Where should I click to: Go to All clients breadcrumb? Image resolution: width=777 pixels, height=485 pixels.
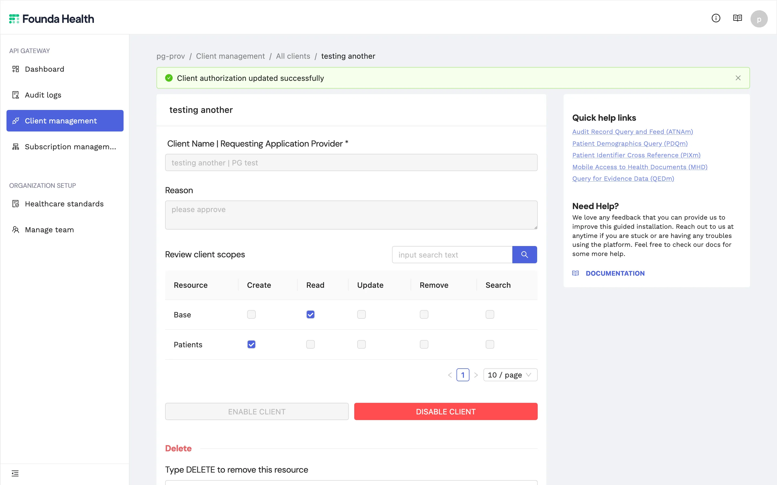pos(293,56)
